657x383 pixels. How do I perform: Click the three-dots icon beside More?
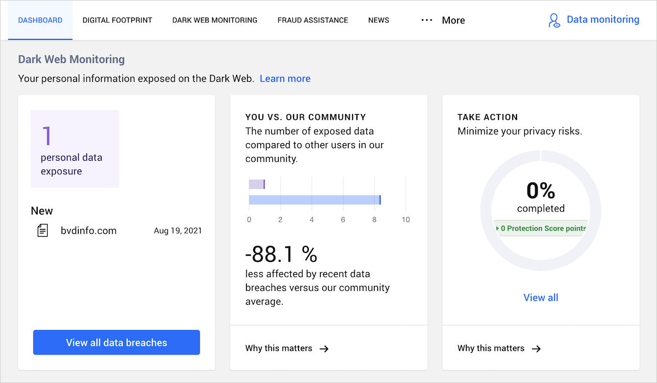(427, 20)
